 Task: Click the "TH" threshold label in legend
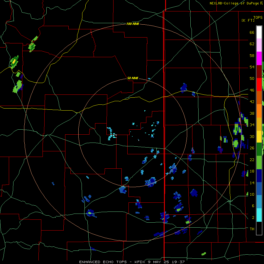252,229
